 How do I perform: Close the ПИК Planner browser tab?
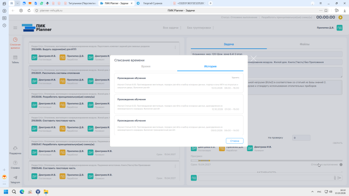[x=131, y=3]
